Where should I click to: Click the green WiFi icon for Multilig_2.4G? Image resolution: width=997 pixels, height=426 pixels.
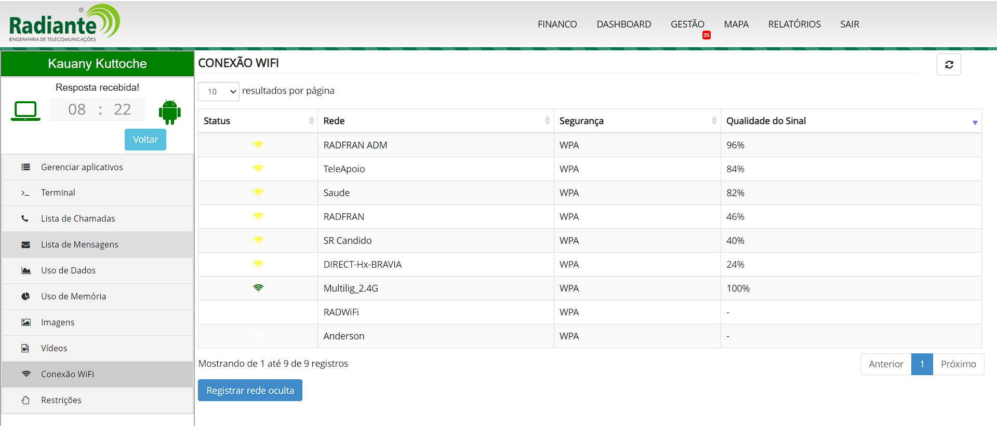[258, 288]
